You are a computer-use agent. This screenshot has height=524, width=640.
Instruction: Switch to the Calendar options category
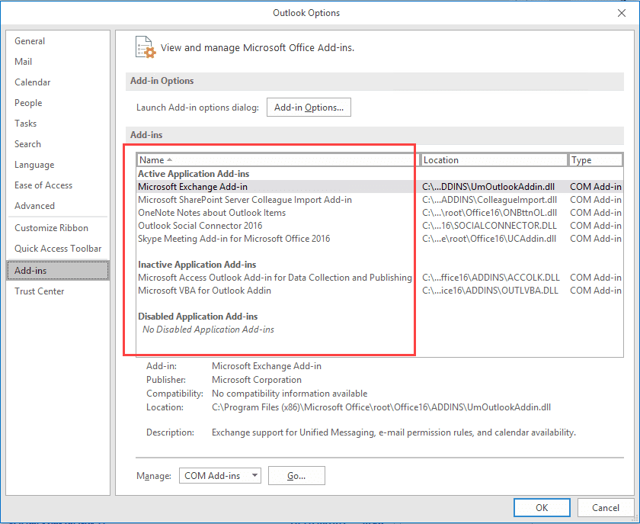[x=32, y=82]
